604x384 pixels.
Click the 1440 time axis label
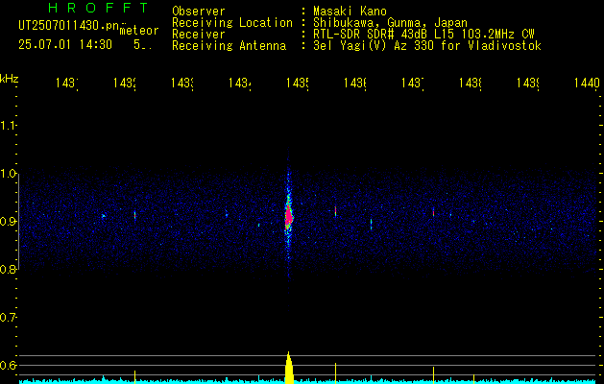pyautogui.click(x=587, y=83)
